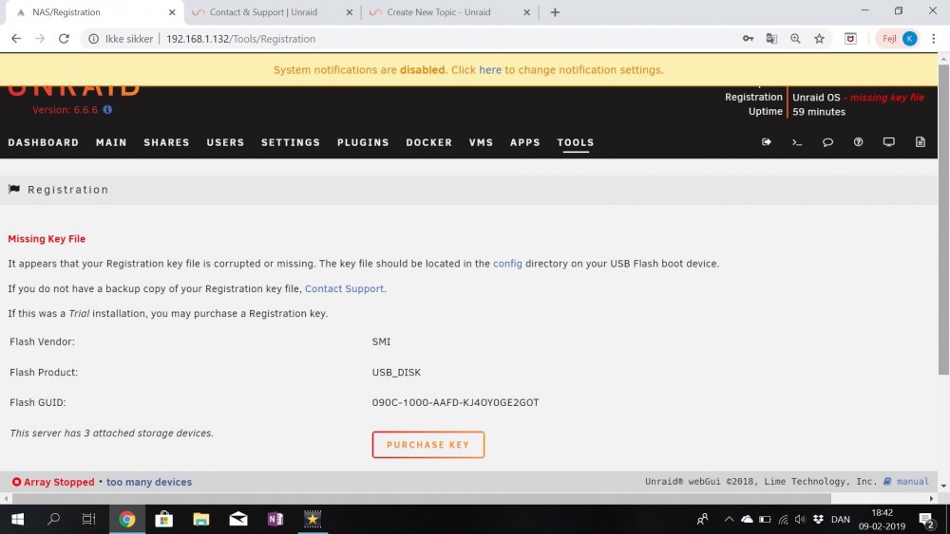Open the manual link in footer
Viewport: 950px width, 534px height.
point(912,482)
